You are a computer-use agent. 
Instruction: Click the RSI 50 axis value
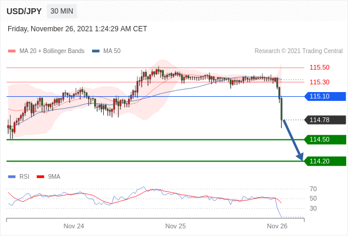pyautogui.click(x=313, y=198)
